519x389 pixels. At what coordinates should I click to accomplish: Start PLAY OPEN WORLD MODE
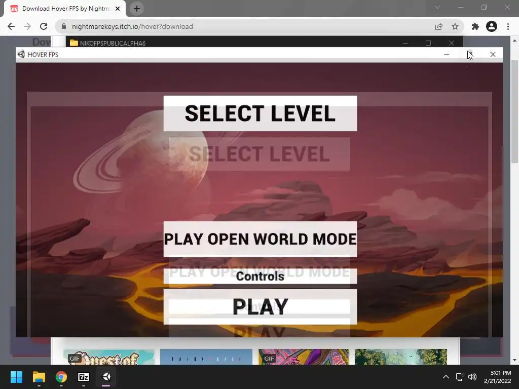pyautogui.click(x=260, y=239)
